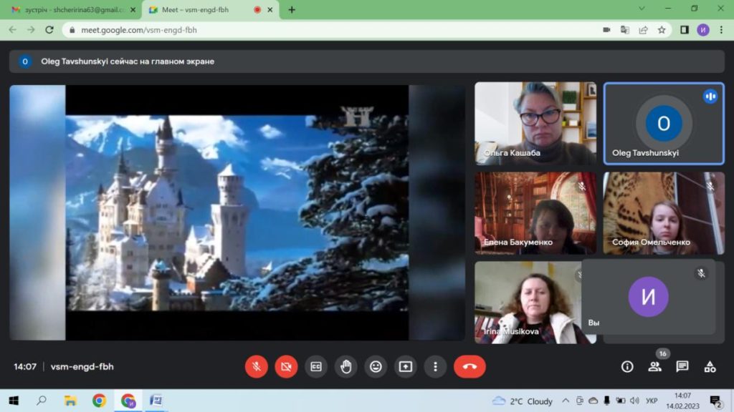Leave the call with red hang-up button
This screenshot has height=412, width=734.
point(470,367)
